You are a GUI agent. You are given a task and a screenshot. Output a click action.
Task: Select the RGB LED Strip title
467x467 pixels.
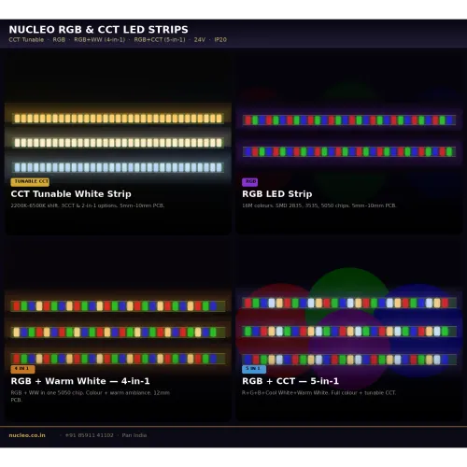(277, 194)
